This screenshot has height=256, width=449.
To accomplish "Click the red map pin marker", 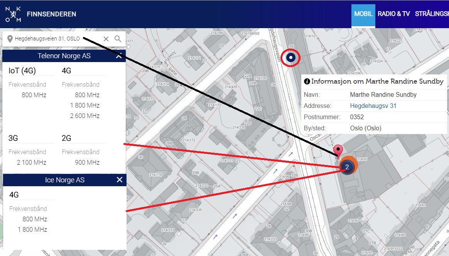I will [338, 151].
